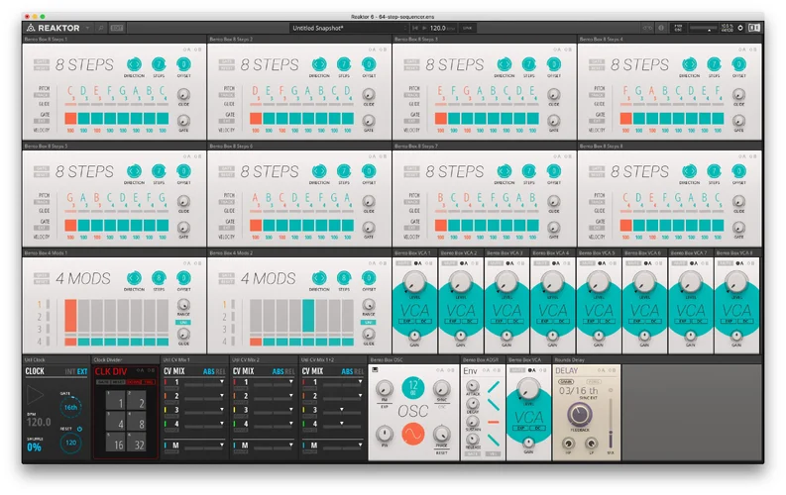The width and height of the screenshot is (786, 495).
Task: Click the reset power icon on Clock
Action: [79, 429]
